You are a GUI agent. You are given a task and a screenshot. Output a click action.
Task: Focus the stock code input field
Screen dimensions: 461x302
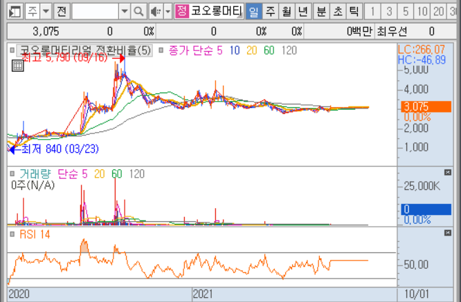coord(96,12)
